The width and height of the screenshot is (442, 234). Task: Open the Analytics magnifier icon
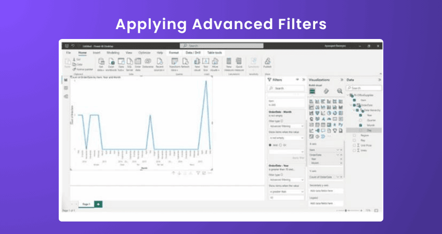click(340, 91)
